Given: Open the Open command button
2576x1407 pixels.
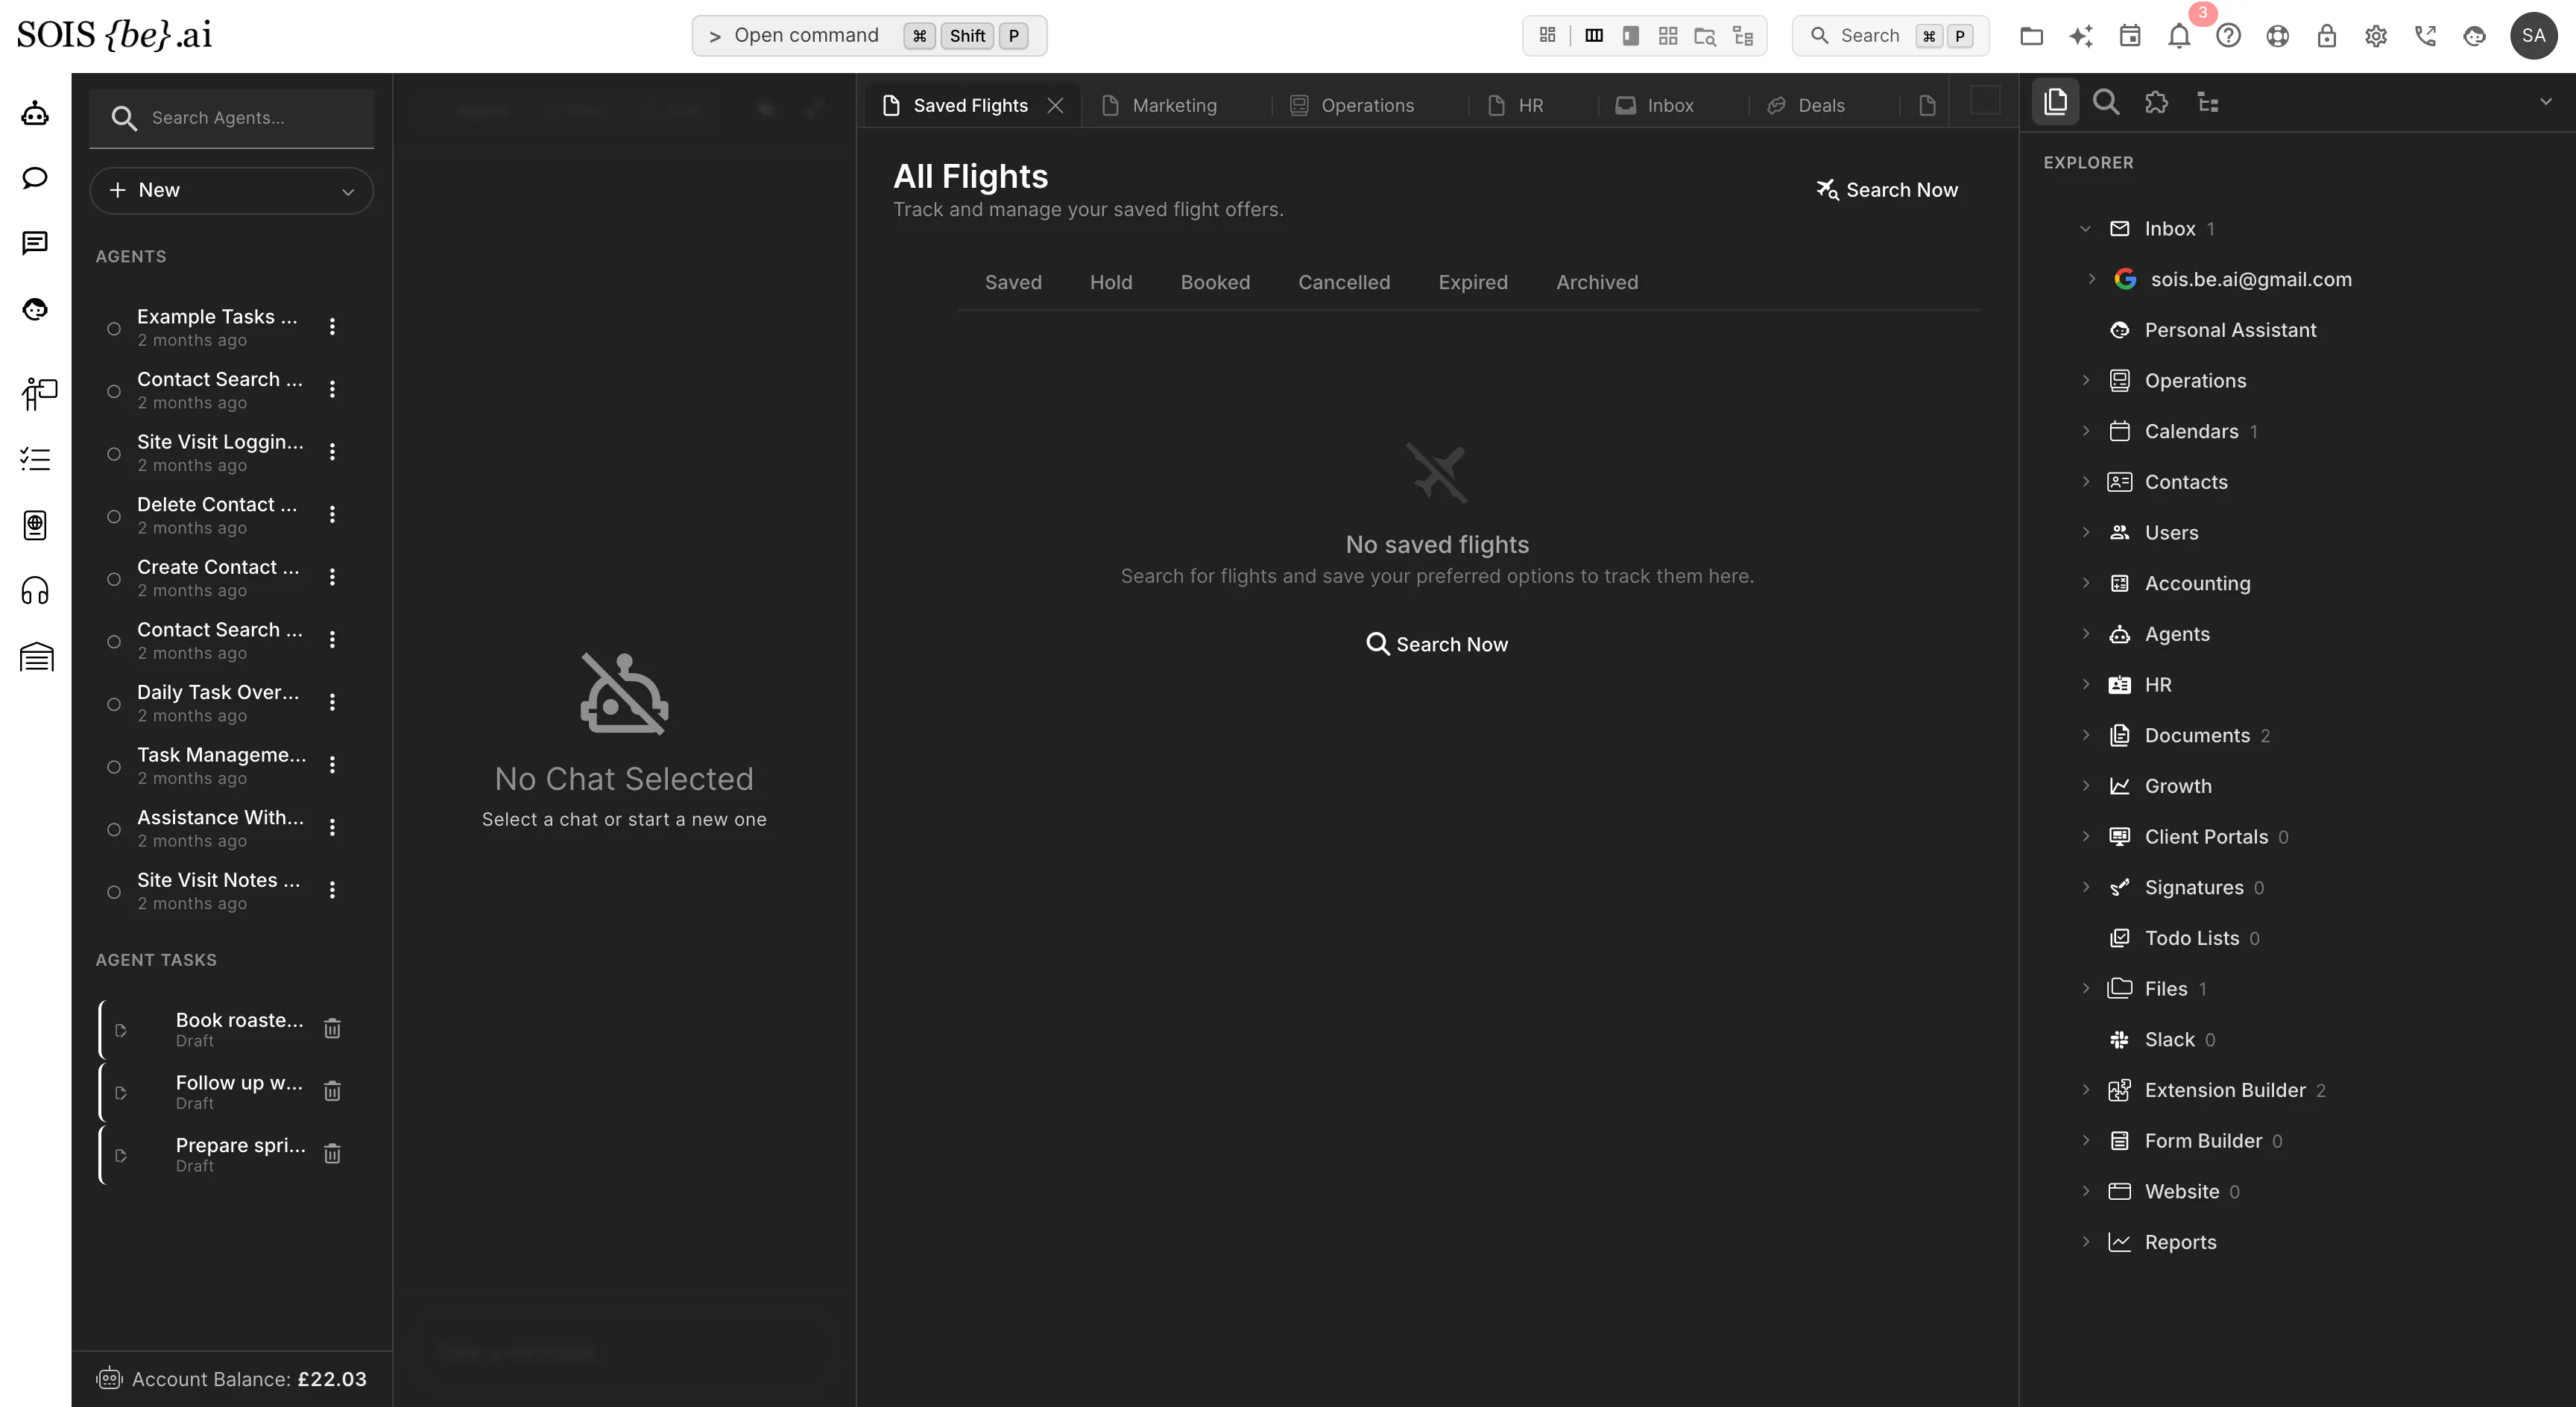Looking at the screenshot, I should point(869,36).
